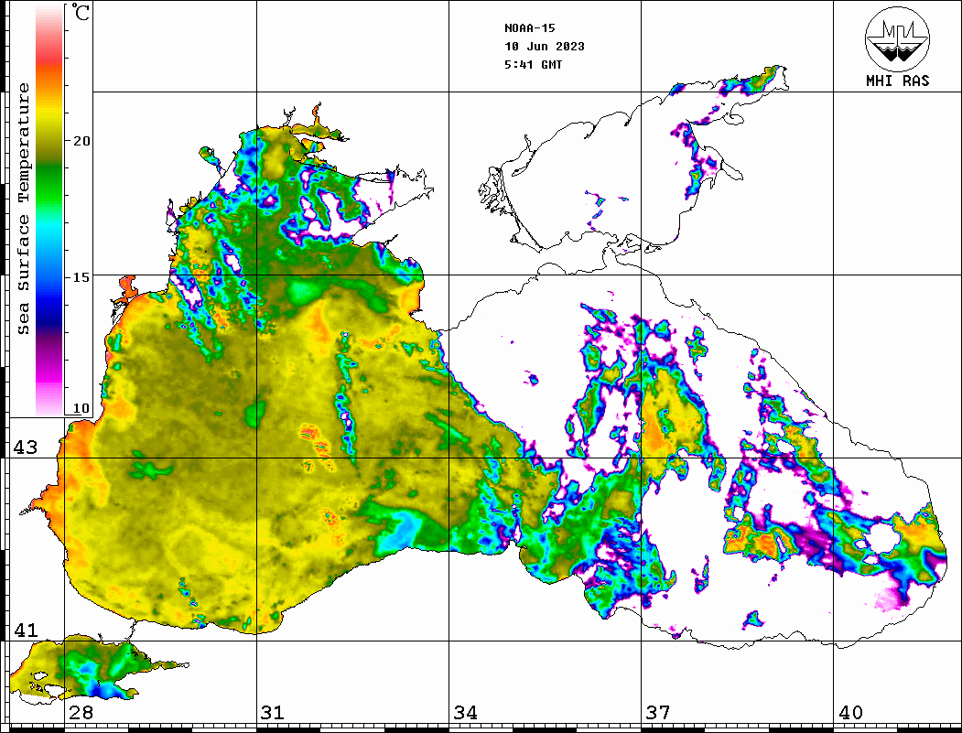Click the longitude label '28'
This screenshot has height=733, width=962.
[81, 713]
